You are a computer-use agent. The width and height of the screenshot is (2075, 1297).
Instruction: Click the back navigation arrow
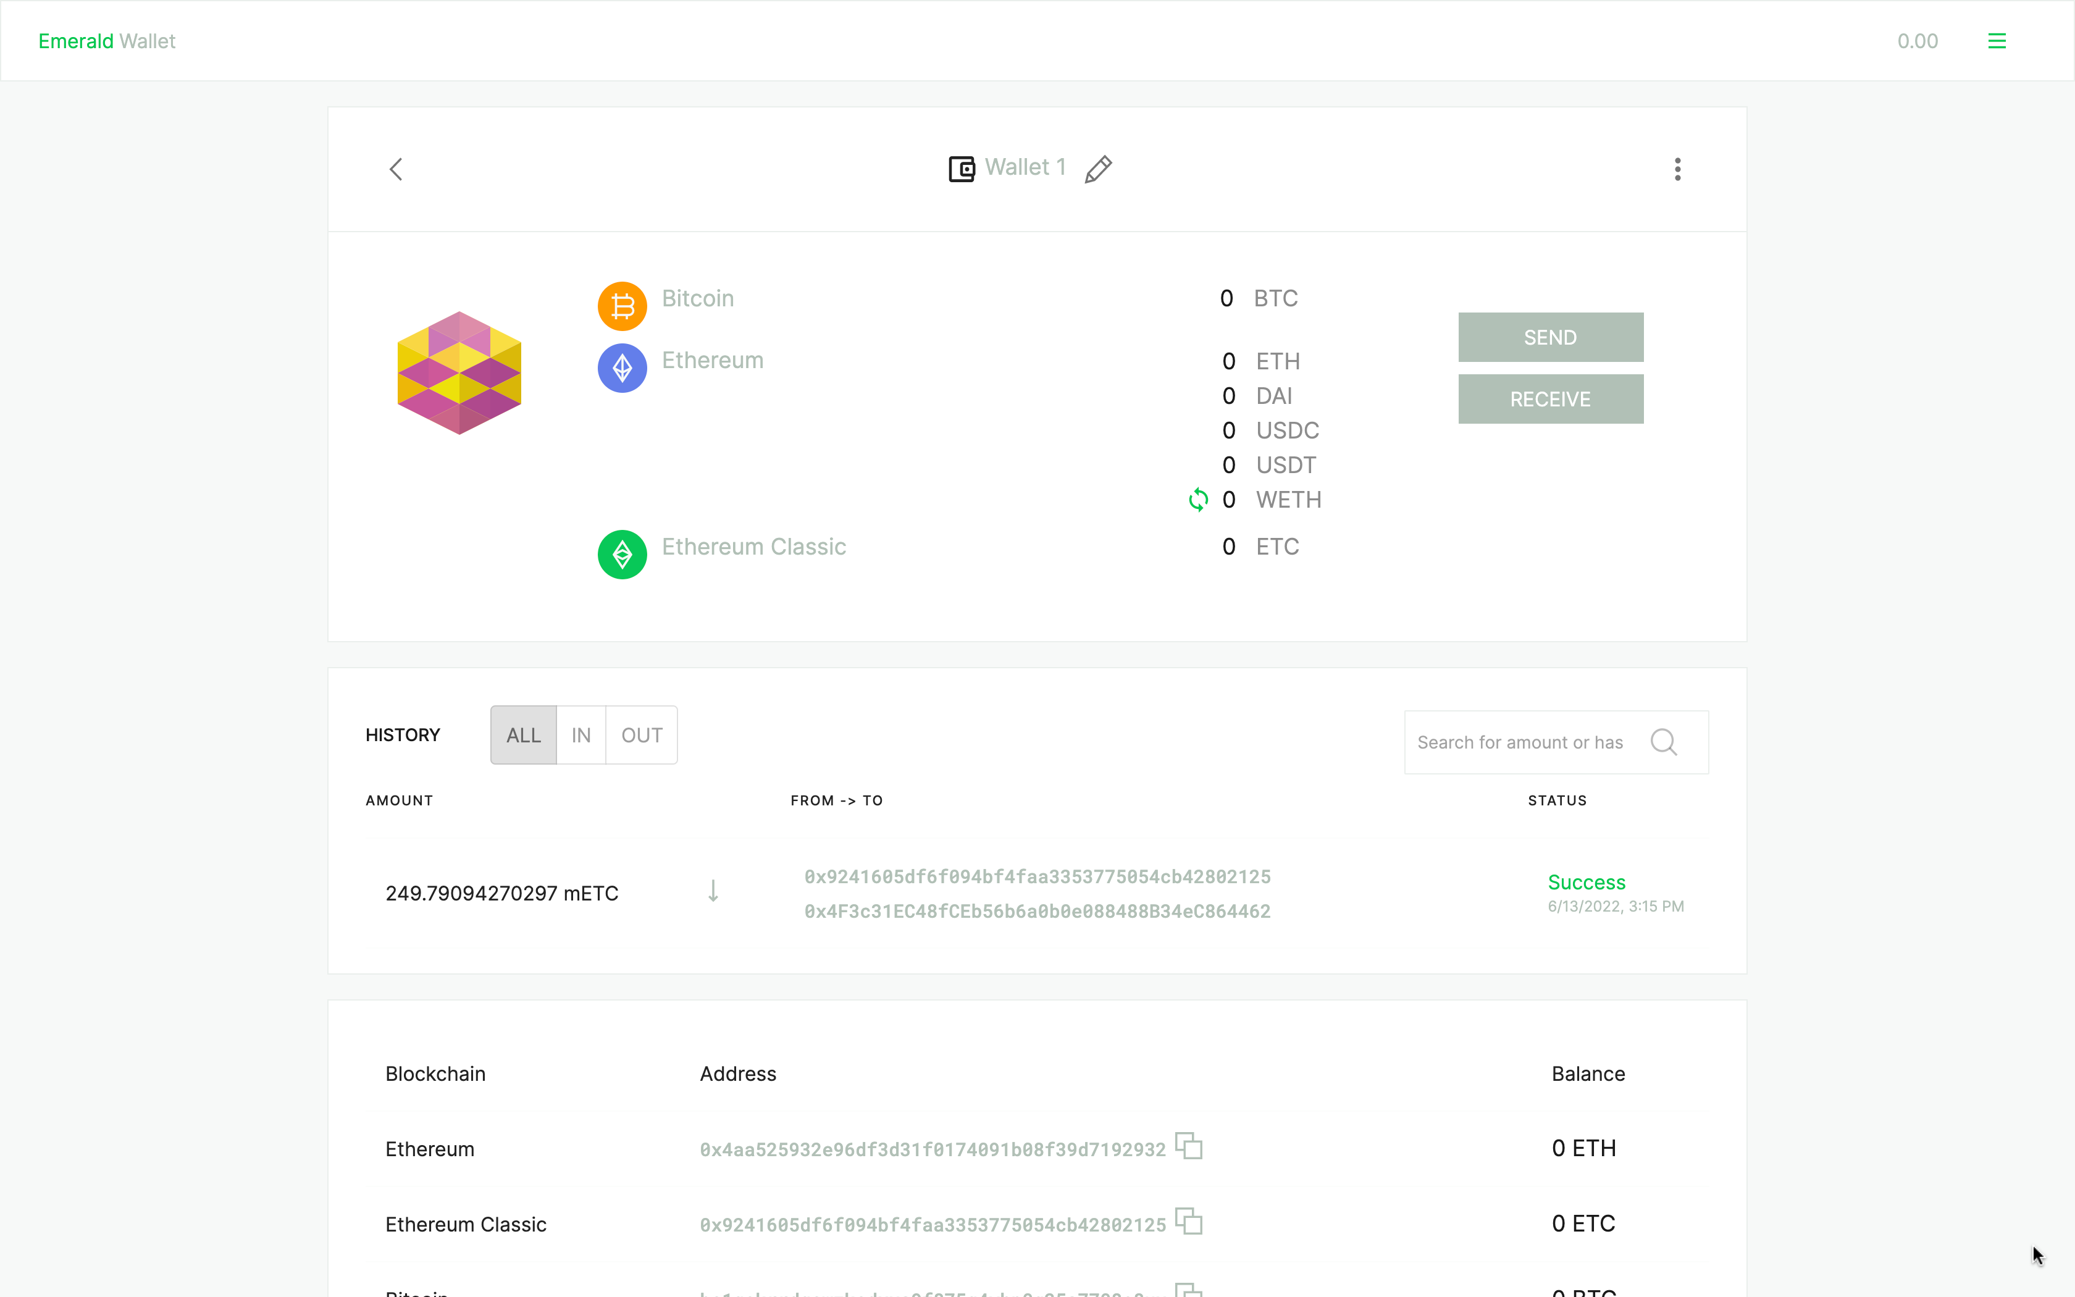pos(396,169)
